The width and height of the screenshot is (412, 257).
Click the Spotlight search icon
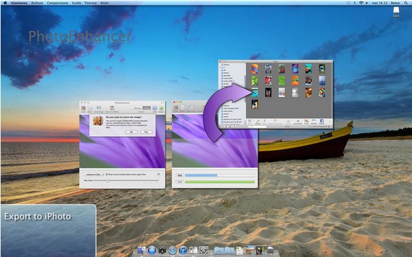[406, 3]
